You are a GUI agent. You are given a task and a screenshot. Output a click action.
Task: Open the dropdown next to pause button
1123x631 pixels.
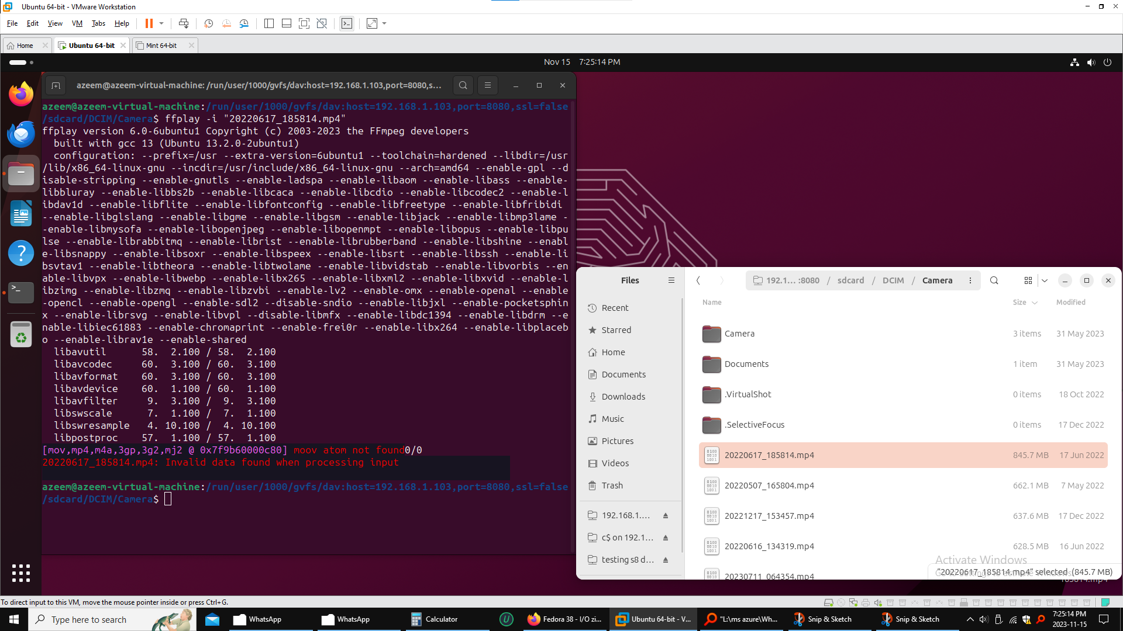click(161, 23)
